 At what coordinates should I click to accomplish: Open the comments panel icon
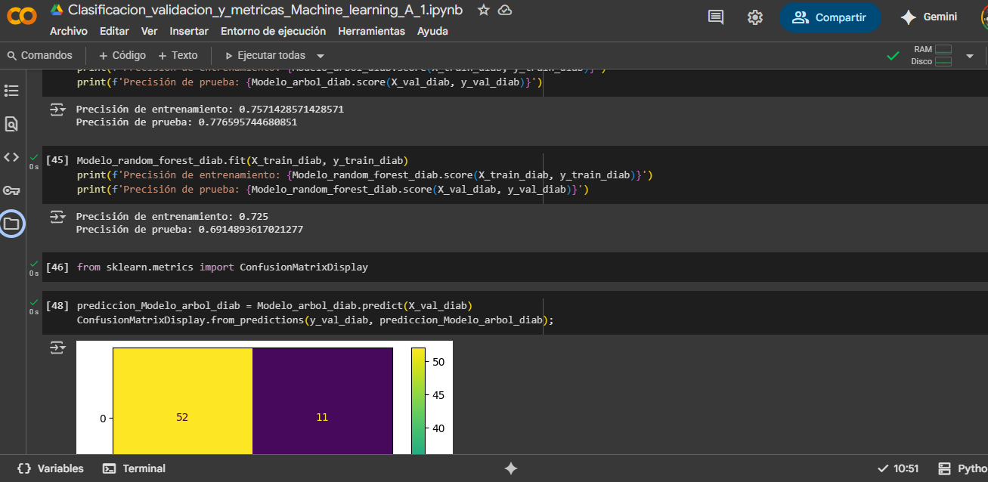[x=716, y=17]
